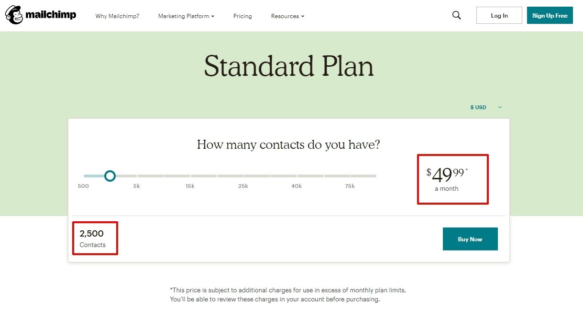Open search with the magnifying glass icon

(457, 15)
